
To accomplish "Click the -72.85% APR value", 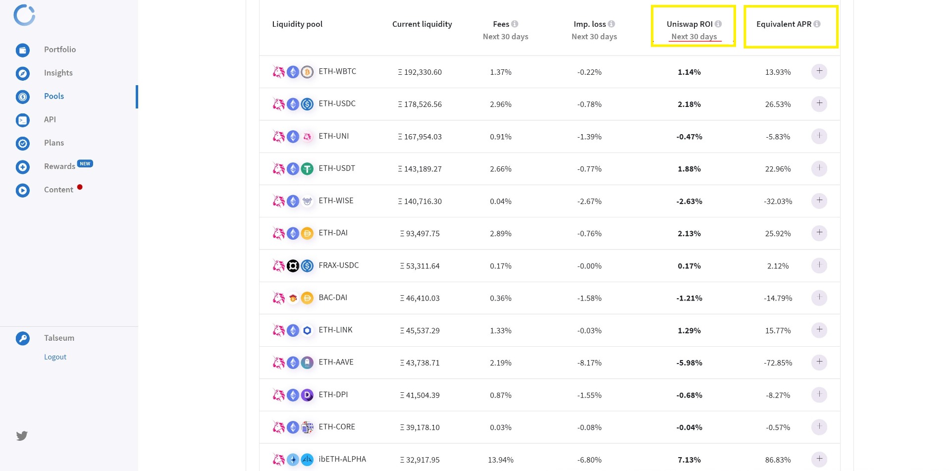I will (778, 363).
